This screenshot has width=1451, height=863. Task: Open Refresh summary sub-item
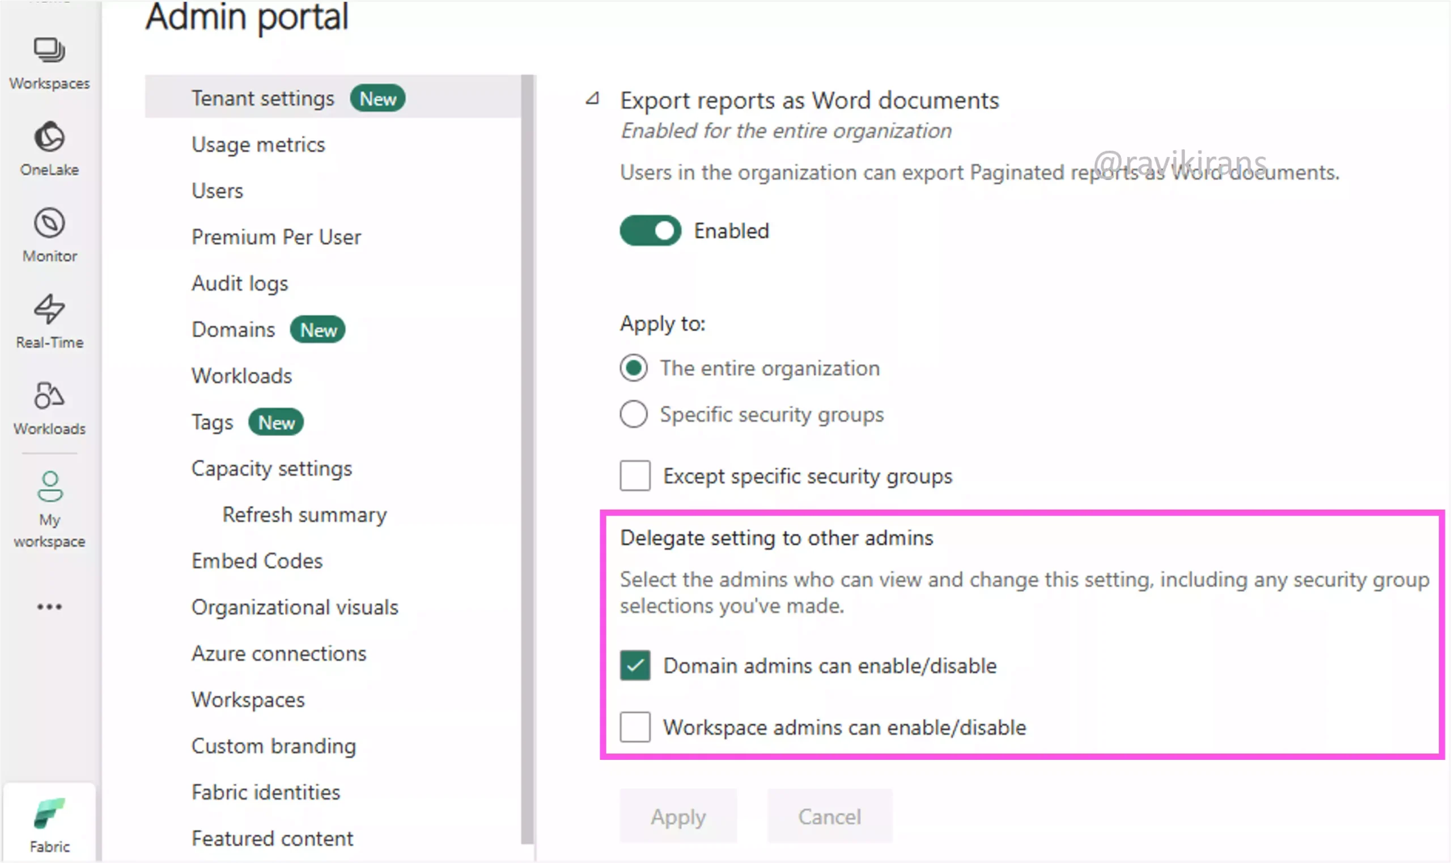point(304,515)
